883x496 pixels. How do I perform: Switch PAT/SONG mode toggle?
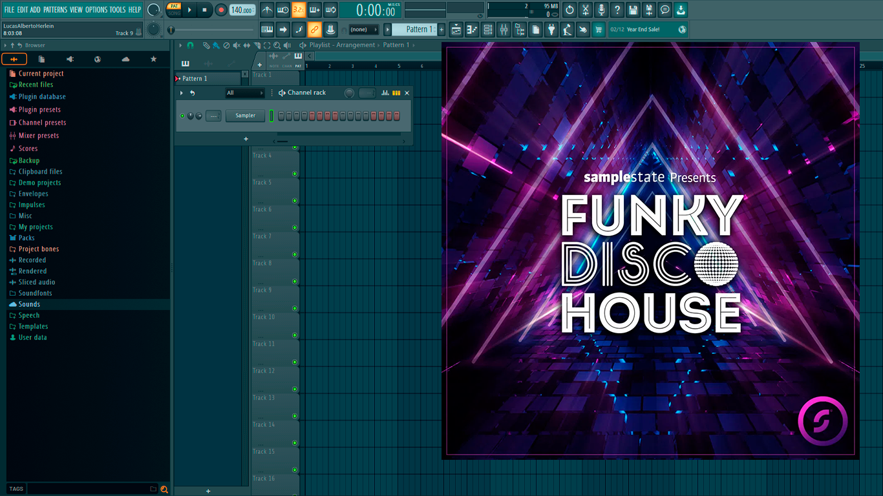[174, 10]
